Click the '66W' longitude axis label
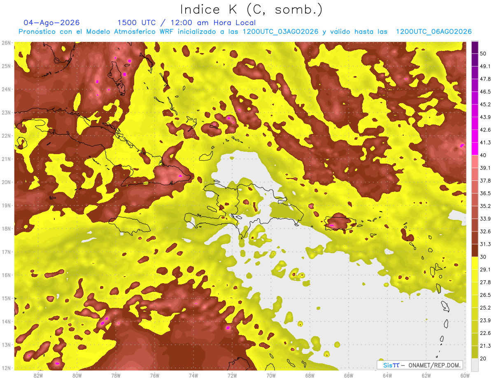This screenshot has width=494, height=381. (x=349, y=375)
